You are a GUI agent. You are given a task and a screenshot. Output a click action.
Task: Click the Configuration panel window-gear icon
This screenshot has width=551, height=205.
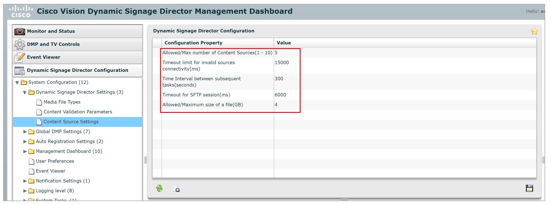coord(20,71)
